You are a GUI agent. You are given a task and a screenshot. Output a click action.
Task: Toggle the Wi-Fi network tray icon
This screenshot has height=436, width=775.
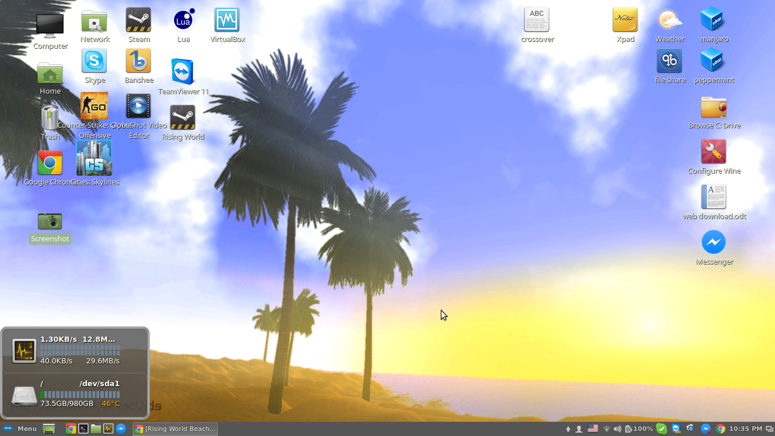tap(606, 429)
